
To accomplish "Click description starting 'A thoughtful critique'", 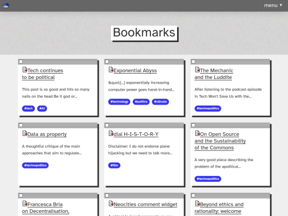I will coord(52,150).
